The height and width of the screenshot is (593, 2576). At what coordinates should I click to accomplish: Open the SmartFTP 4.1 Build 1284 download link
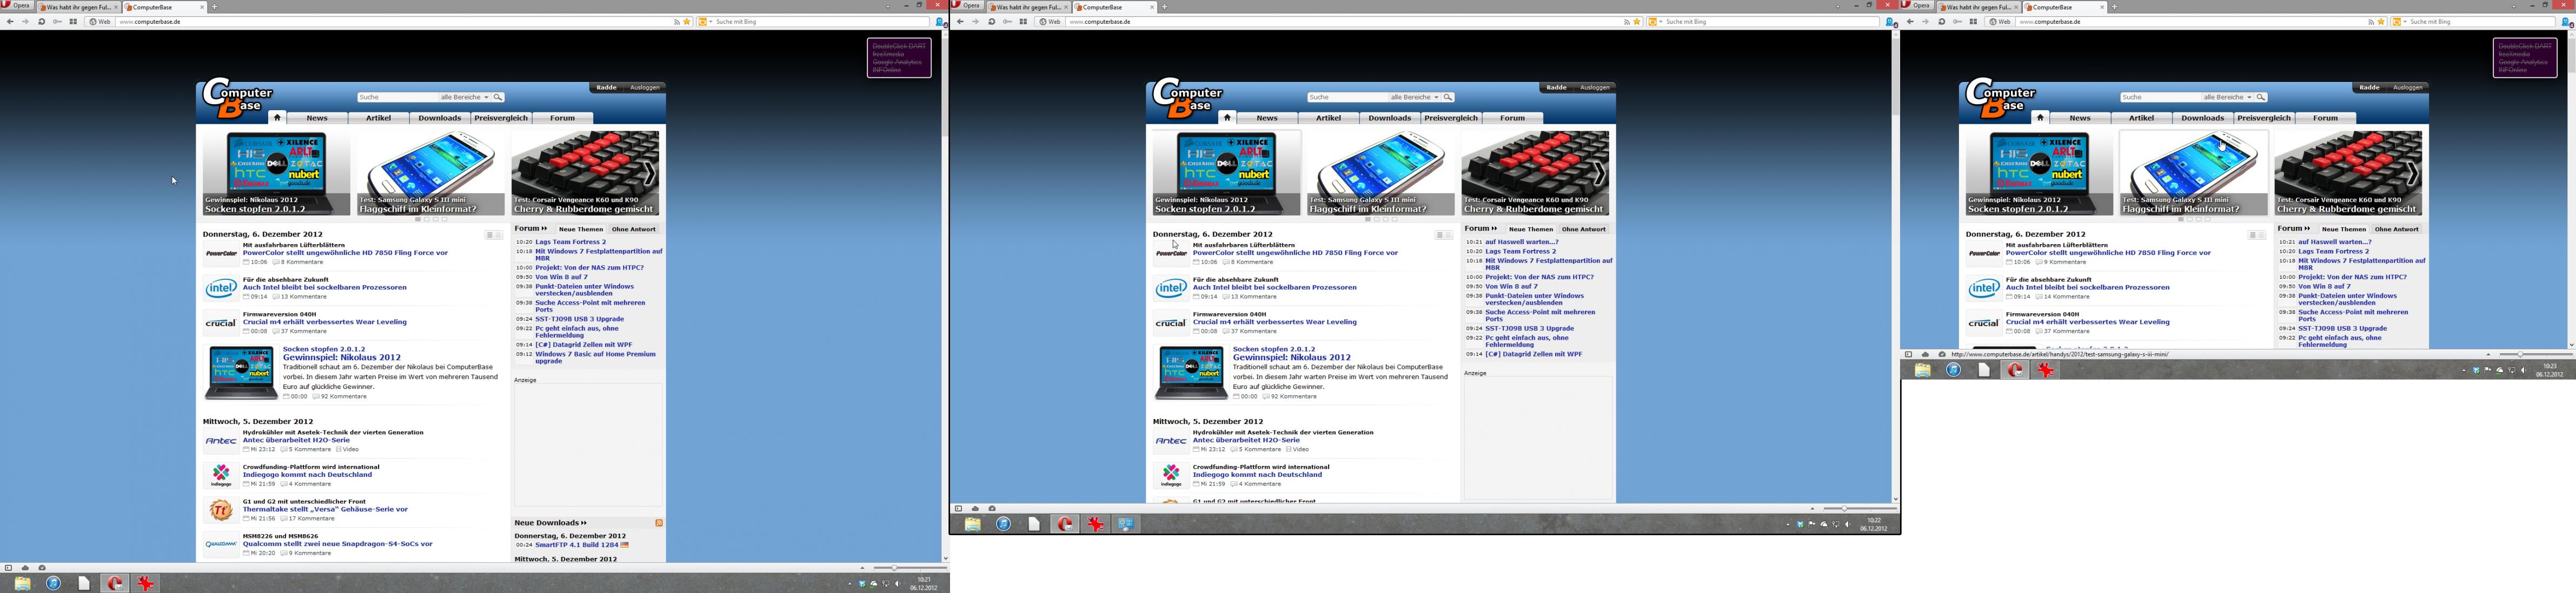point(577,545)
